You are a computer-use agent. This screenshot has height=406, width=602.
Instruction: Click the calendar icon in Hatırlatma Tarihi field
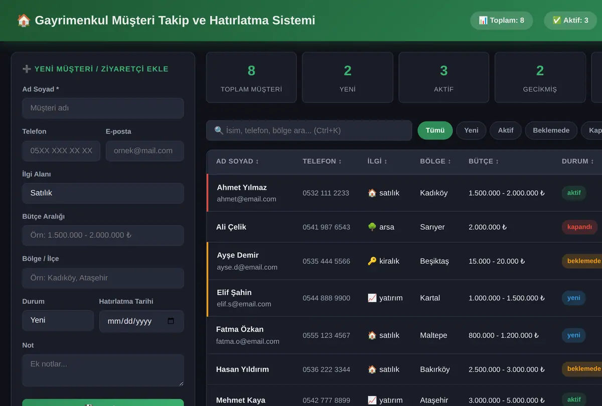(x=171, y=321)
